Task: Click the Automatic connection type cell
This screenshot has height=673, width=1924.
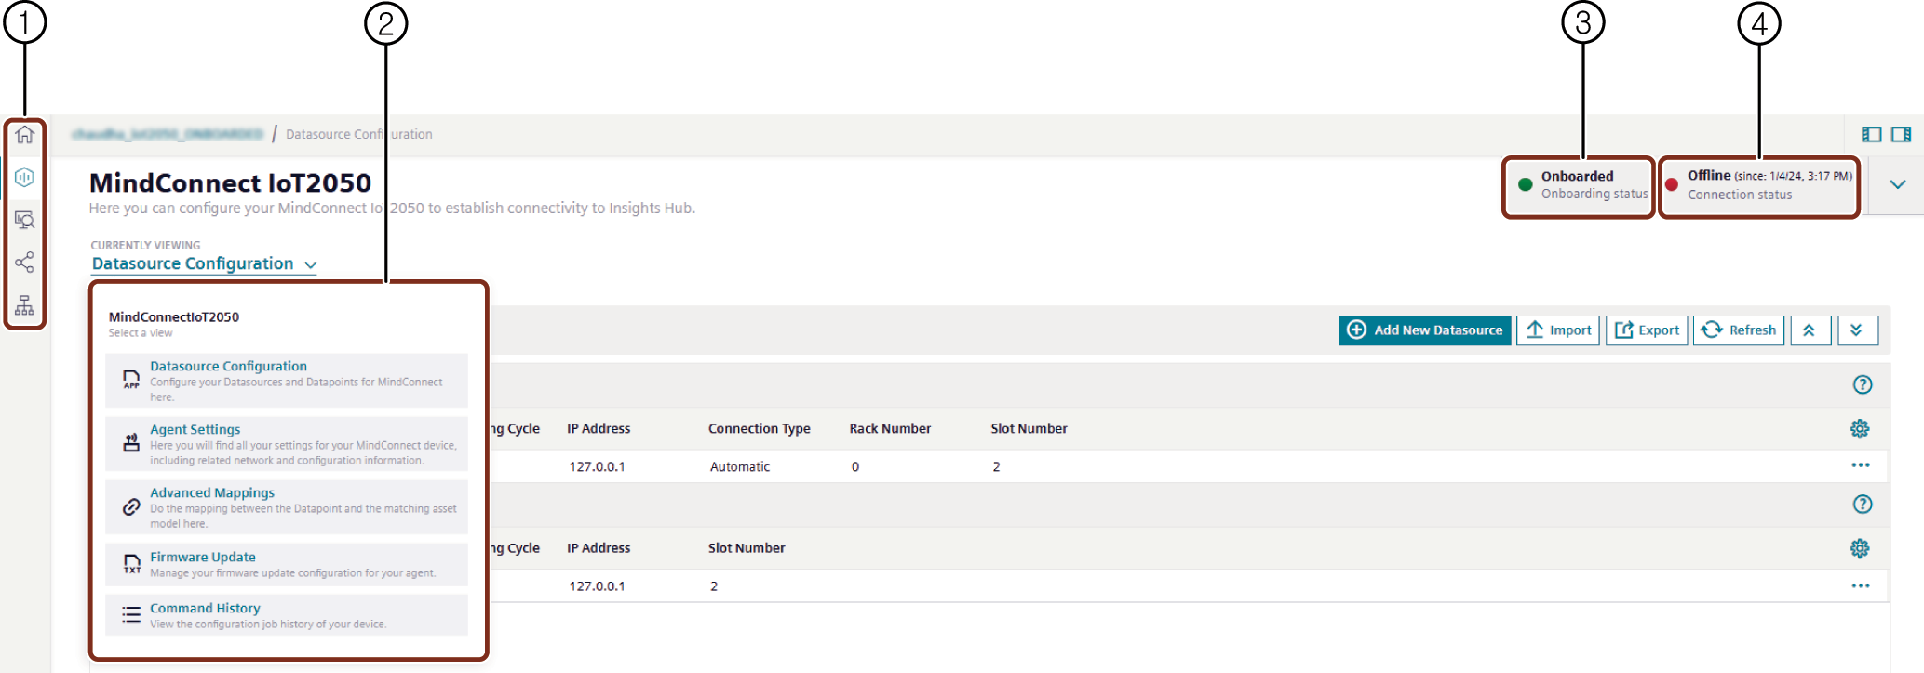Action: (740, 467)
